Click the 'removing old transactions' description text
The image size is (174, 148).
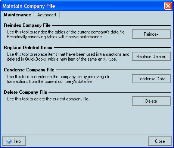59,79
